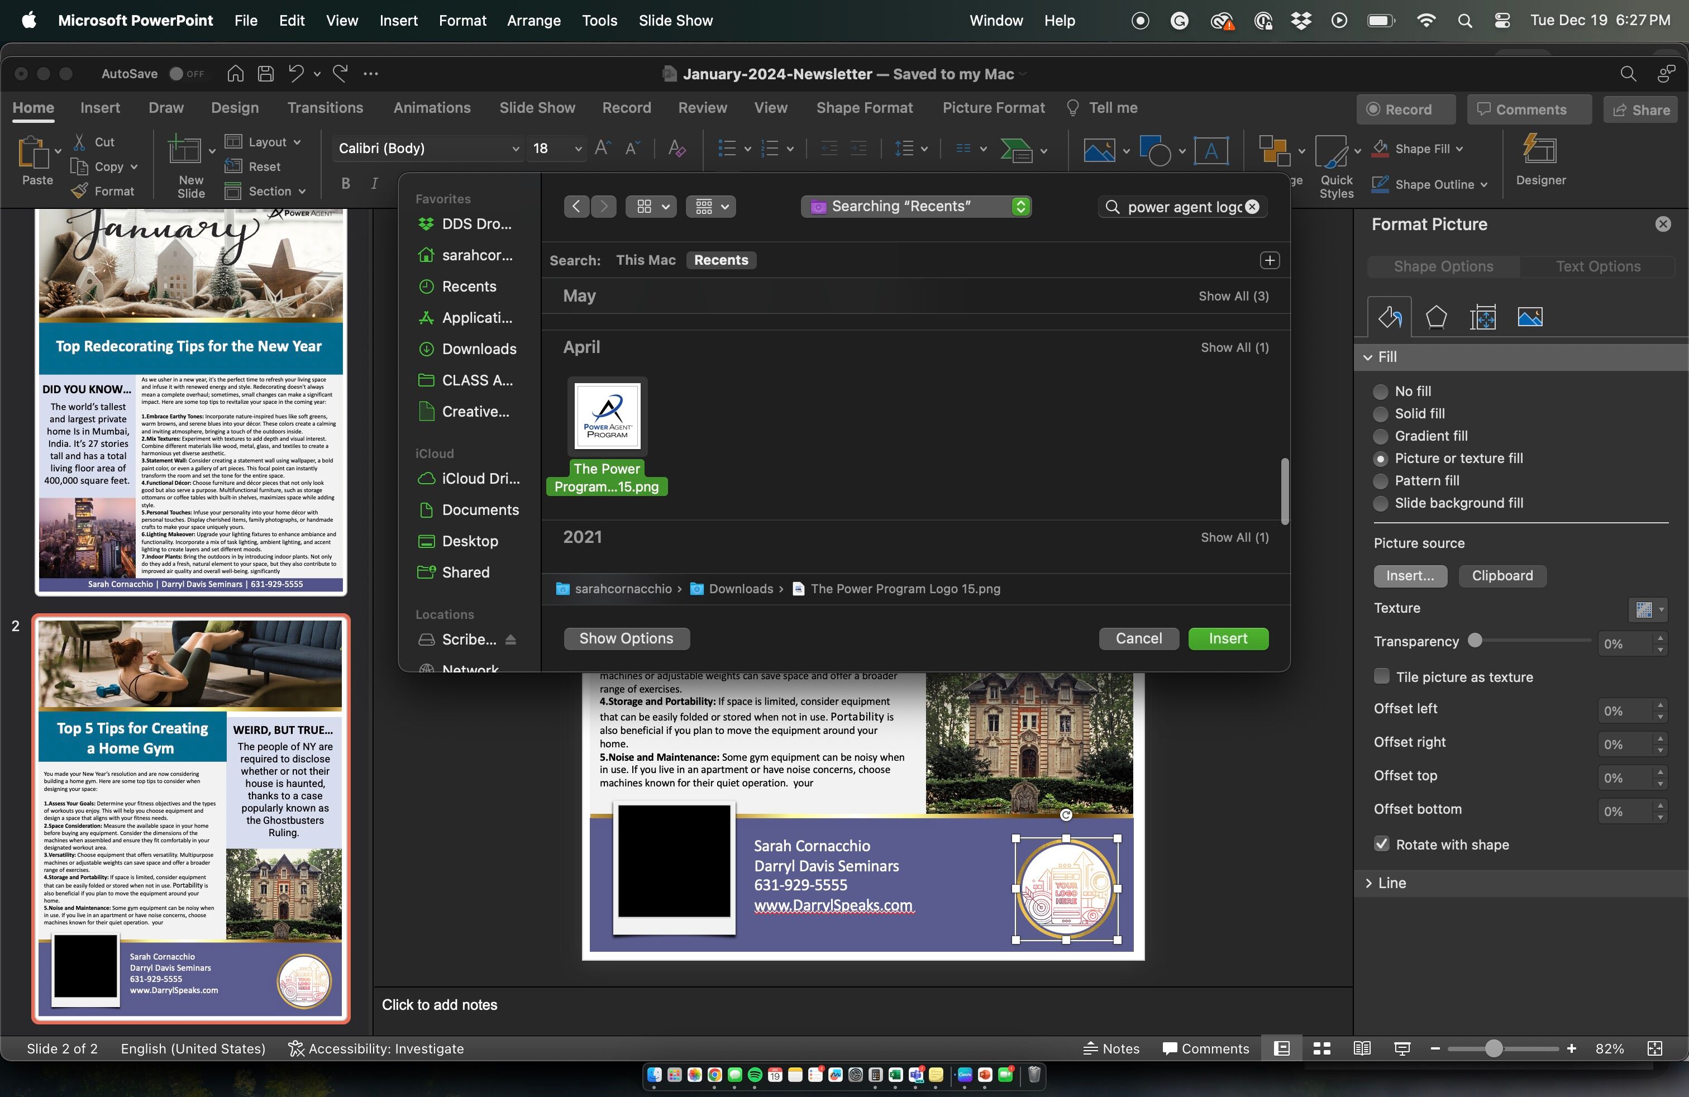Open the Transitions ribbon tab
This screenshot has height=1097, width=1689.
[325, 108]
